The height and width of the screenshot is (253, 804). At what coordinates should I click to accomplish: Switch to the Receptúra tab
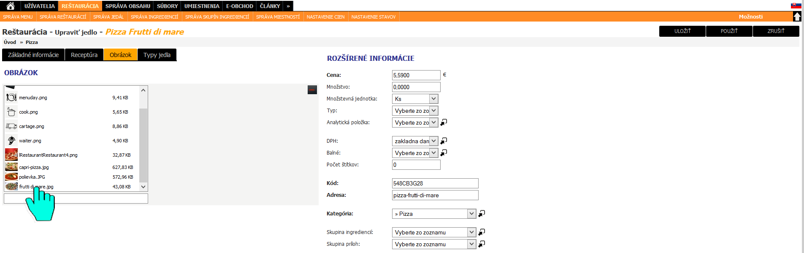coord(84,55)
